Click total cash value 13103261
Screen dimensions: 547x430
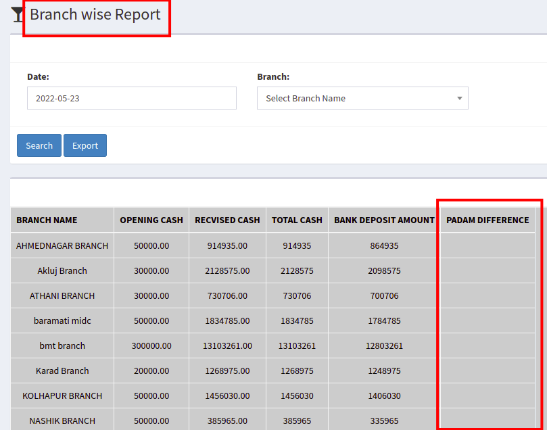coord(297,345)
